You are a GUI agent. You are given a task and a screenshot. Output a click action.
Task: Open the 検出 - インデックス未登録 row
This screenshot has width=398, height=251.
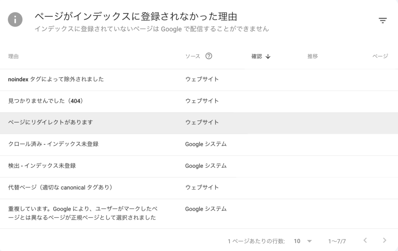[199, 166]
